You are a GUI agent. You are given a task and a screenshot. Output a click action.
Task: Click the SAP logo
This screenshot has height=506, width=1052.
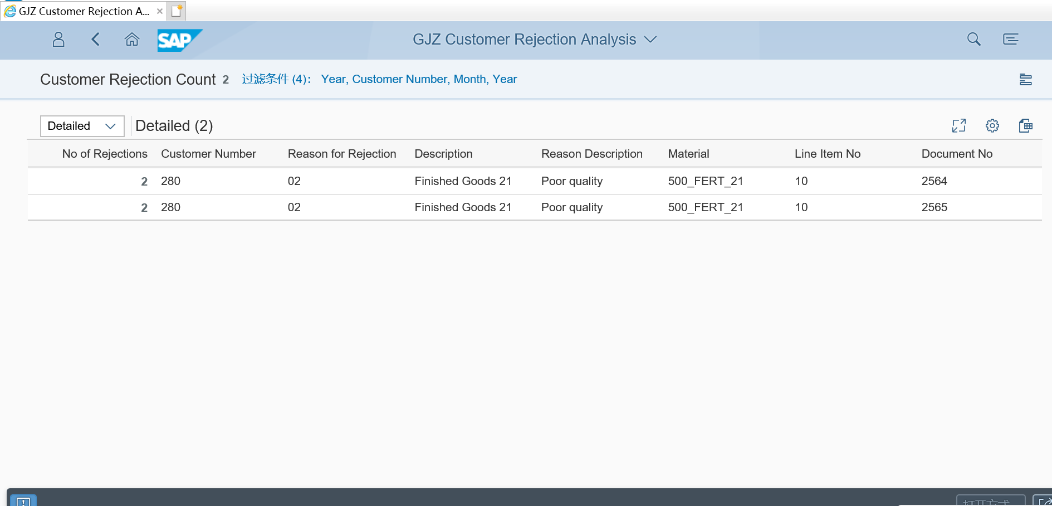pyautogui.click(x=179, y=40)
